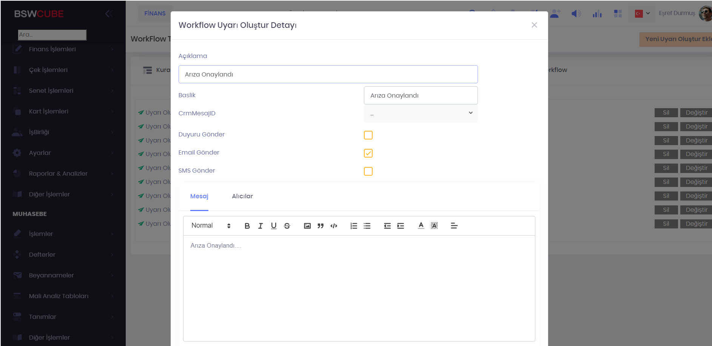The width and height of the screenshot is (712, 346).
Task: Click the underline formatting icon
Action: pyautogui.click(x=274, y=226)
